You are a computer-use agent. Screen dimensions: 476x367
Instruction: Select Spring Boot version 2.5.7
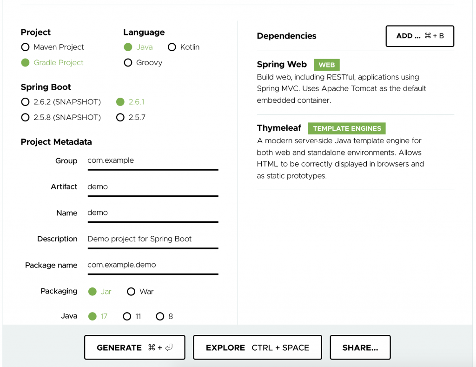point(120,117)
